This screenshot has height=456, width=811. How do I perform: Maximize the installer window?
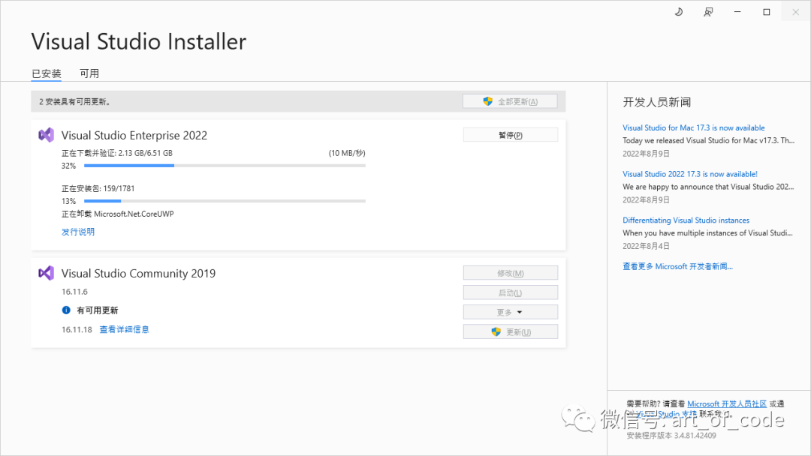click(766, 12)
